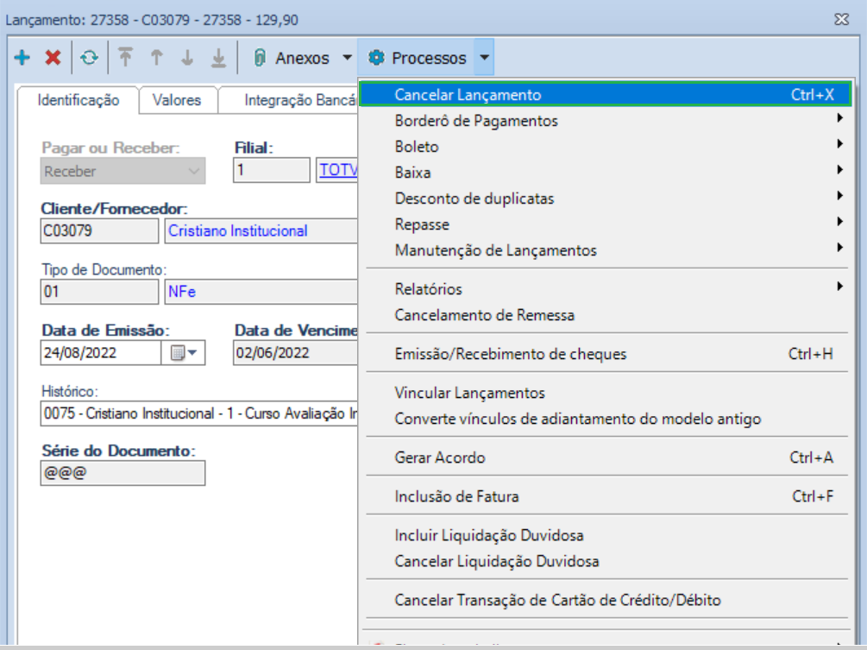Go to previous record up arrow

pyautogui.click(x=156, y=57)
